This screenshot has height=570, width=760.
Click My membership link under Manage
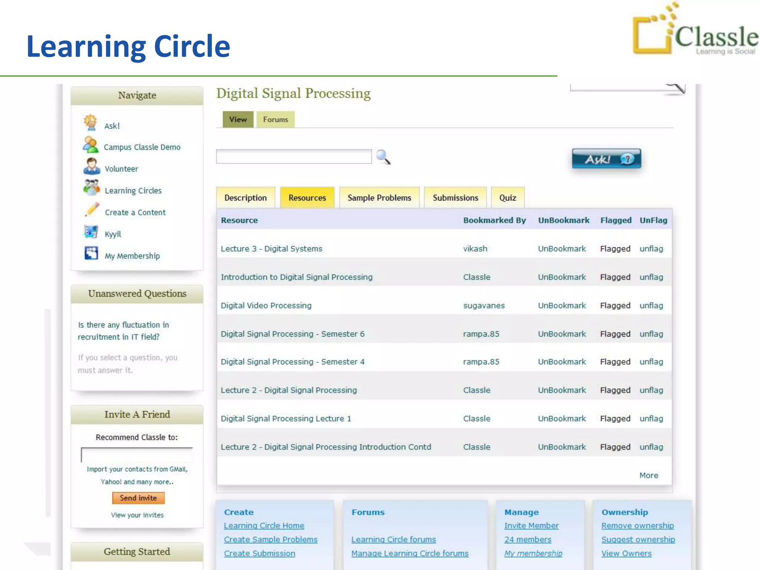pos(533,553)
